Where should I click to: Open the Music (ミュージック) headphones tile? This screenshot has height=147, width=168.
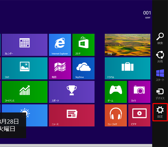point(116,115)
